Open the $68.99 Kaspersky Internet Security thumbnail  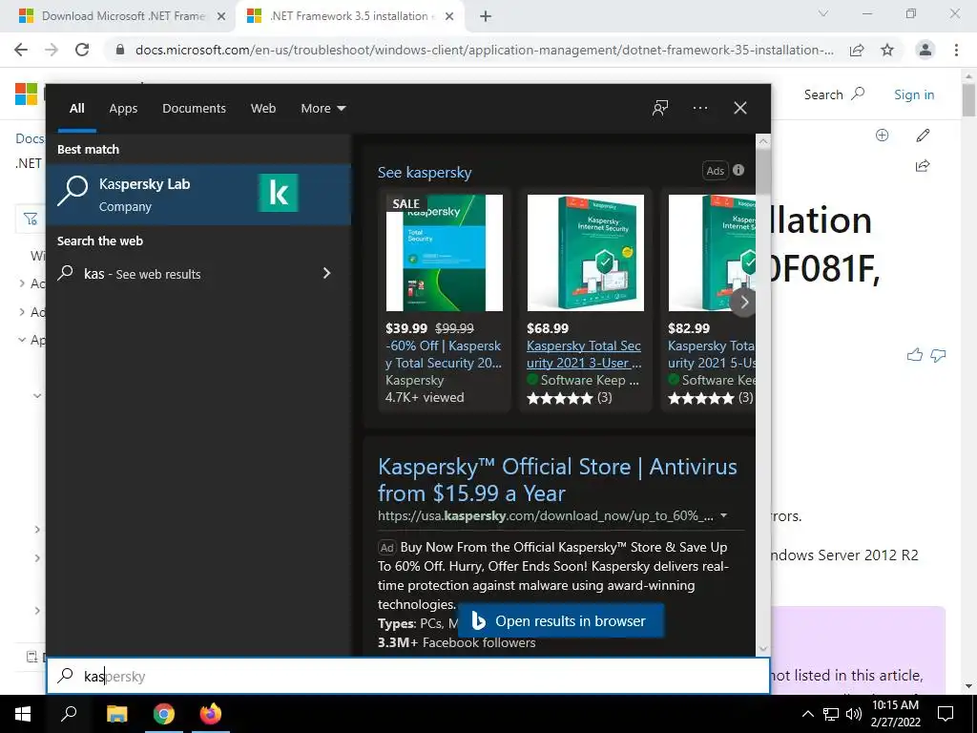(585, 252)
